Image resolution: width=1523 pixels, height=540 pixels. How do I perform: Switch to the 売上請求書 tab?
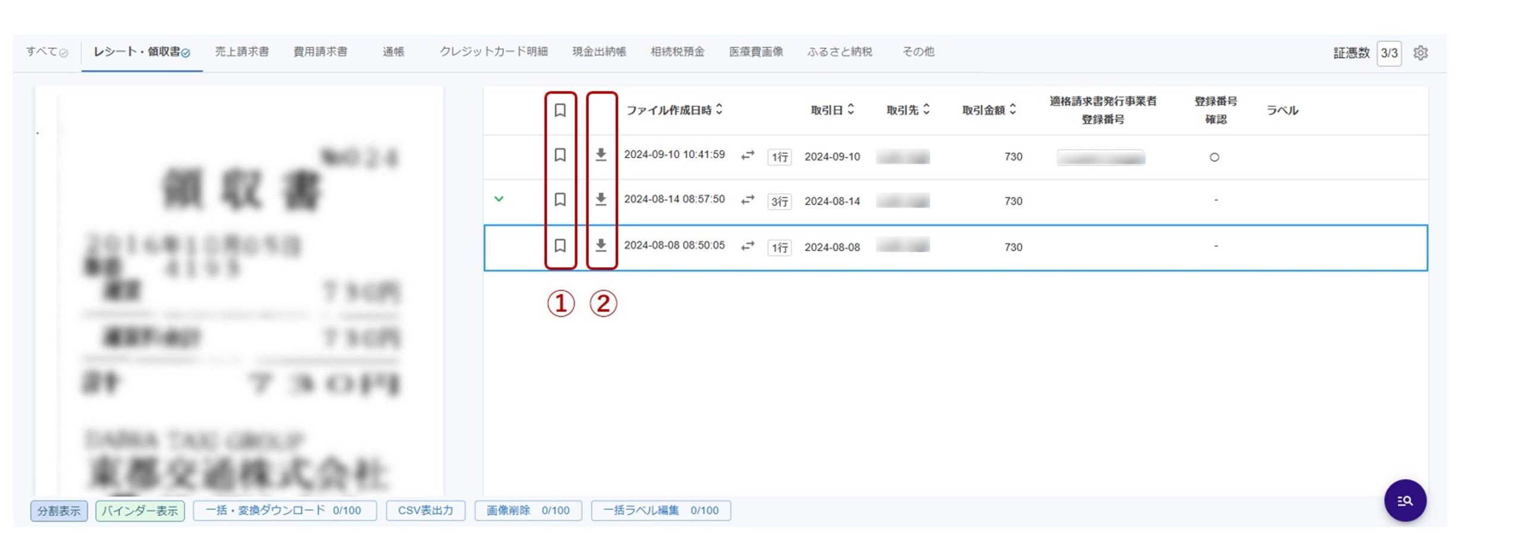click(x=242, y=52)
